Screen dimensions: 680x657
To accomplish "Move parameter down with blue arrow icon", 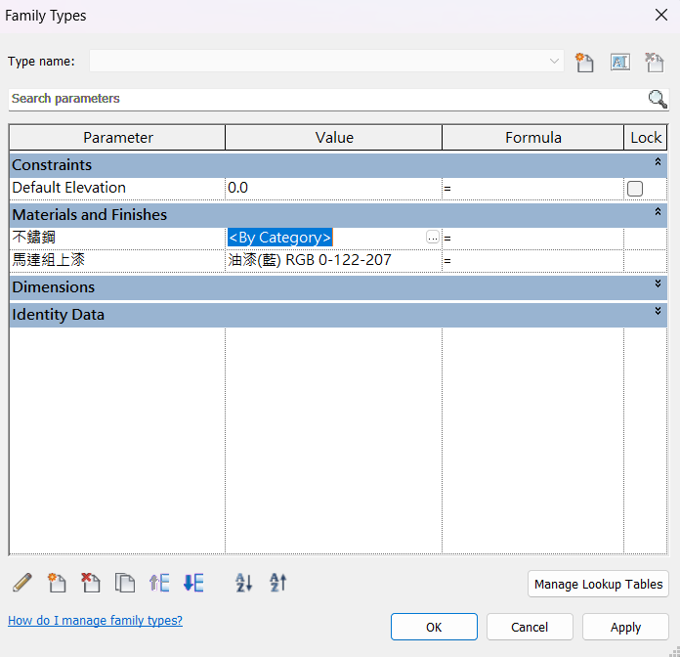I will pyautogui.click(x=193, y=584).
